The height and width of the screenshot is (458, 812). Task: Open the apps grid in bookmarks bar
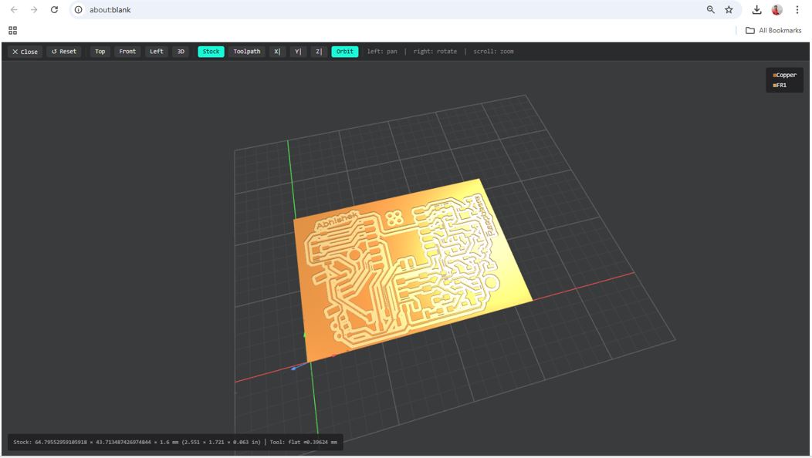[13, 31]
